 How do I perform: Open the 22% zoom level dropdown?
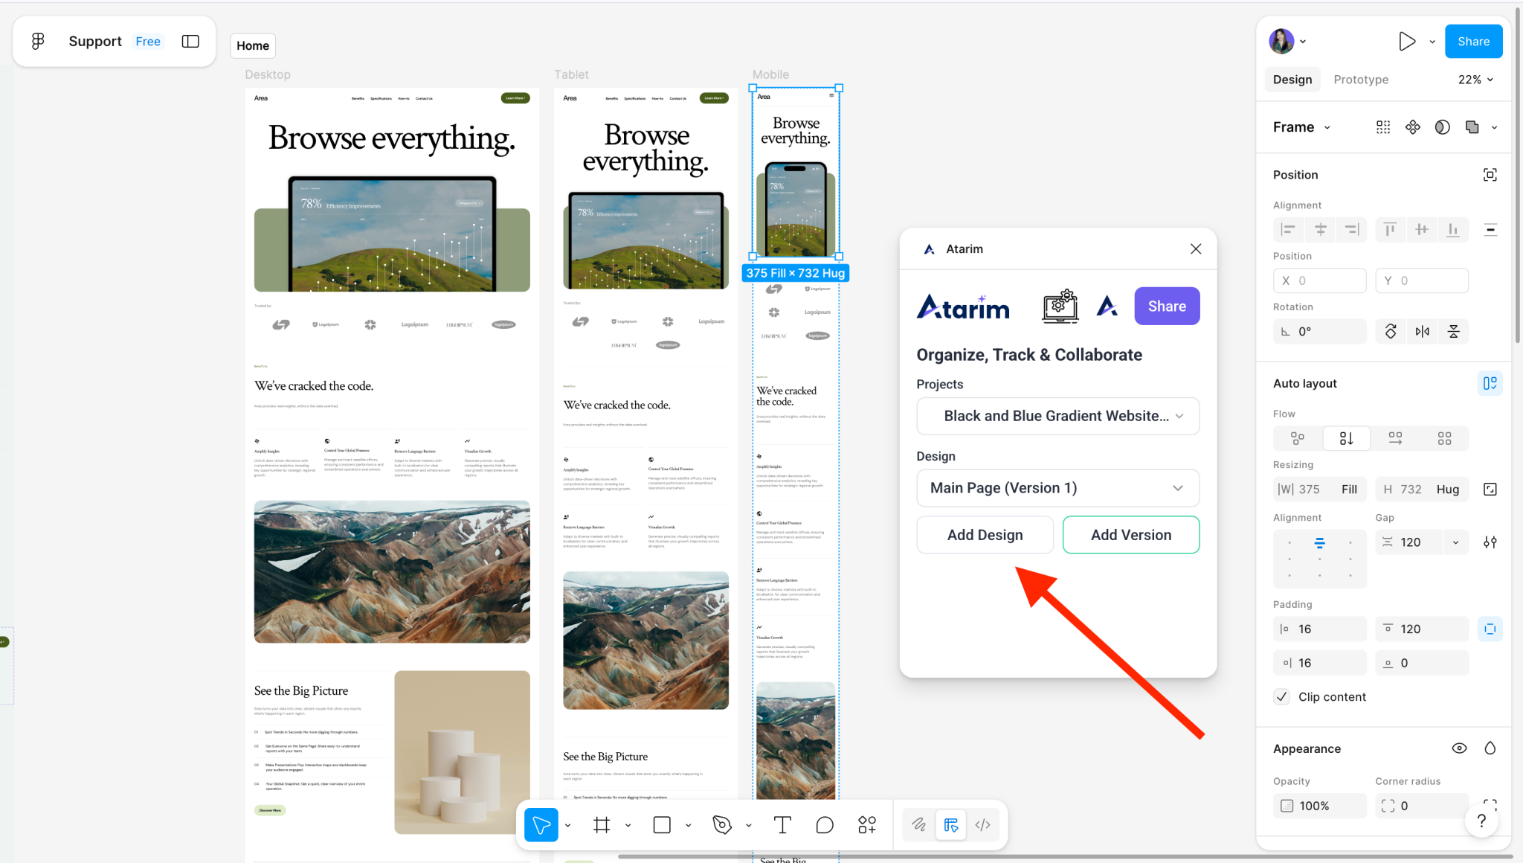tap(1475, 80)
